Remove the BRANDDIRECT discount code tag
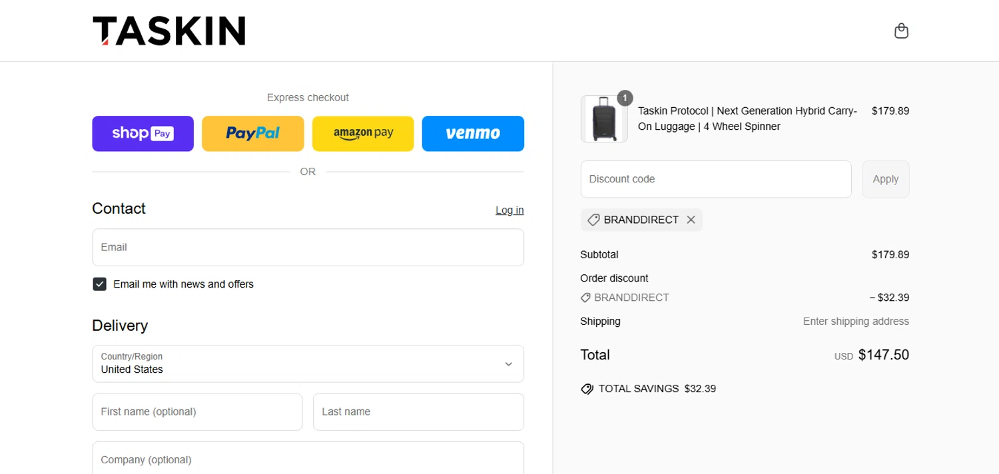 pos(691,220)
